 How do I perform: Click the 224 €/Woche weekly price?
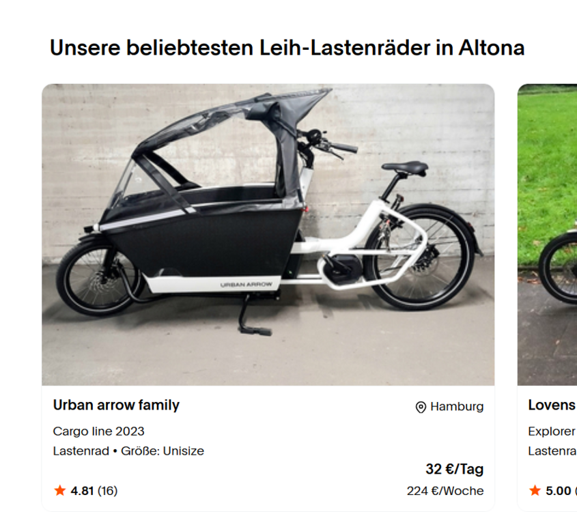445,491
